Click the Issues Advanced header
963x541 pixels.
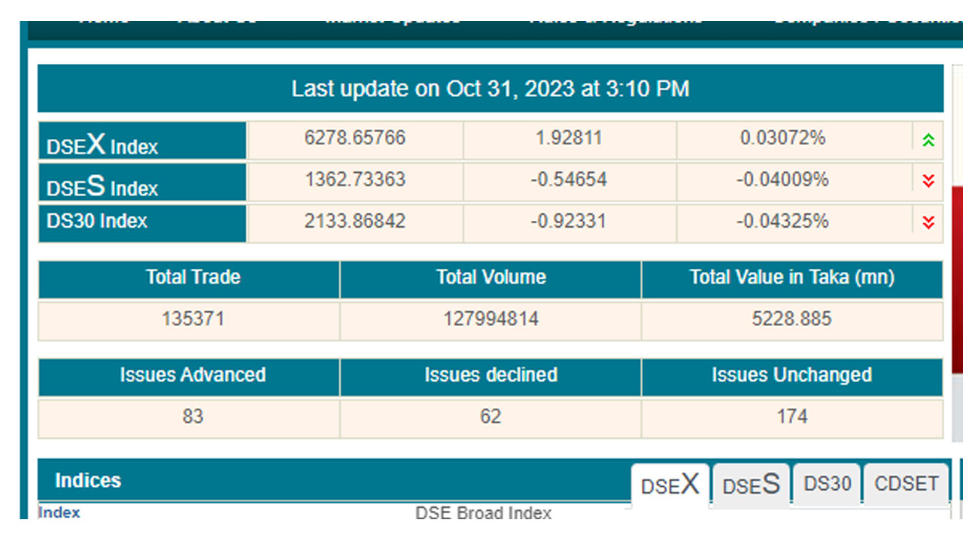pyautogui.click(x=193, y=375)
